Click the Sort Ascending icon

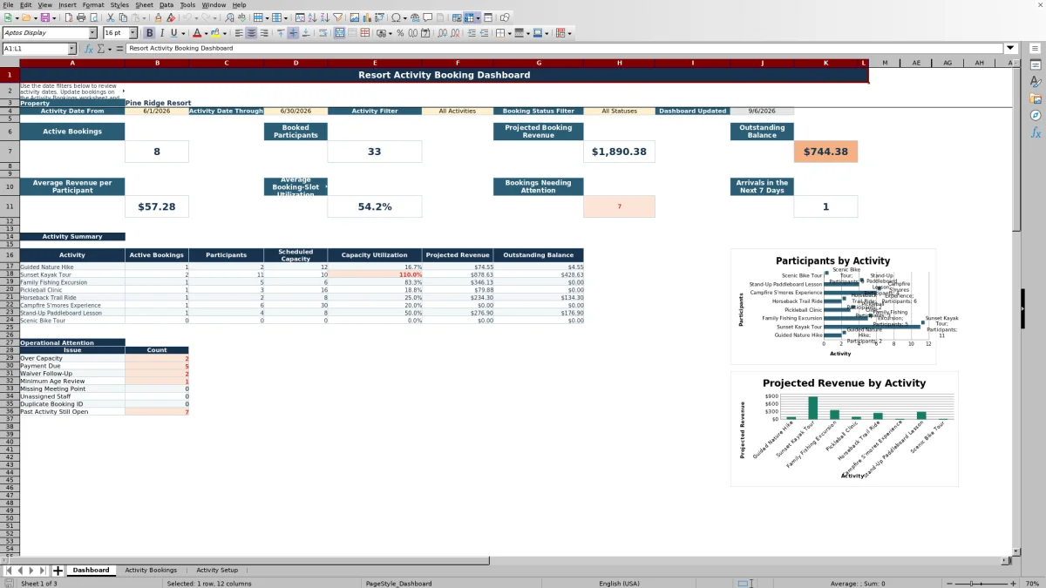(312, 17)
